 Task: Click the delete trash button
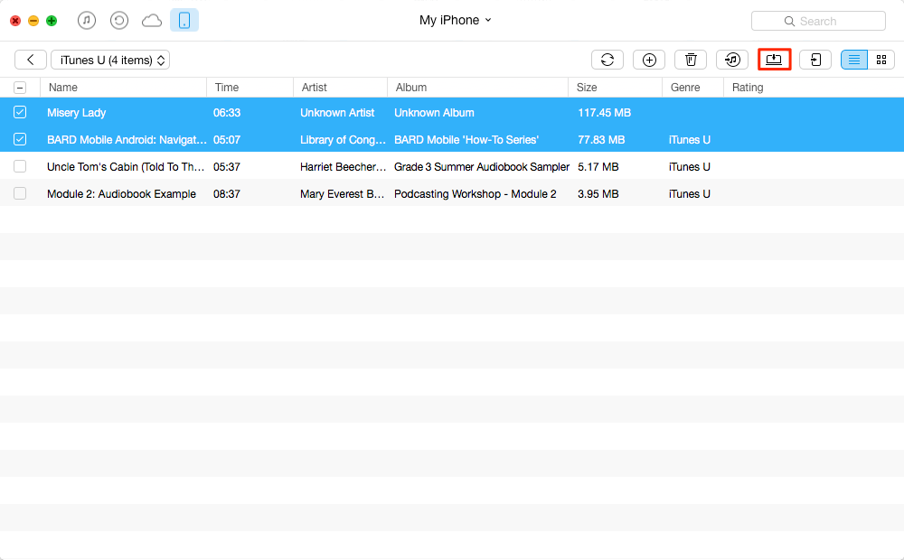pyautogui.click(x=691, y=60)
